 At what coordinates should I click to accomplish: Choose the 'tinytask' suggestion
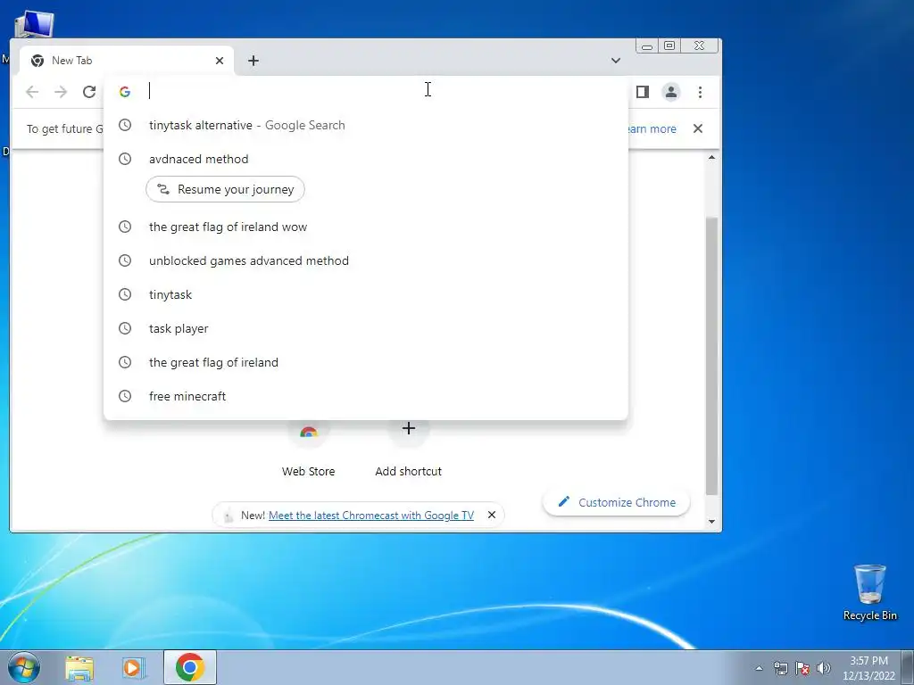(365, 294)
